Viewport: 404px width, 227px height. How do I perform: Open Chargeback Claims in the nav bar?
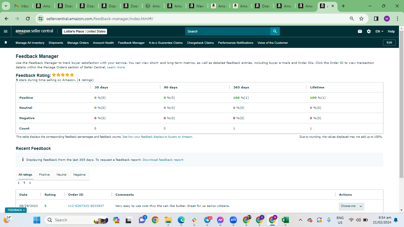pos(201,43)
